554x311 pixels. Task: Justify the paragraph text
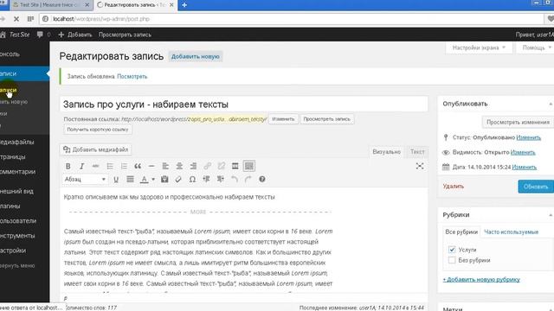coord(130,180)
